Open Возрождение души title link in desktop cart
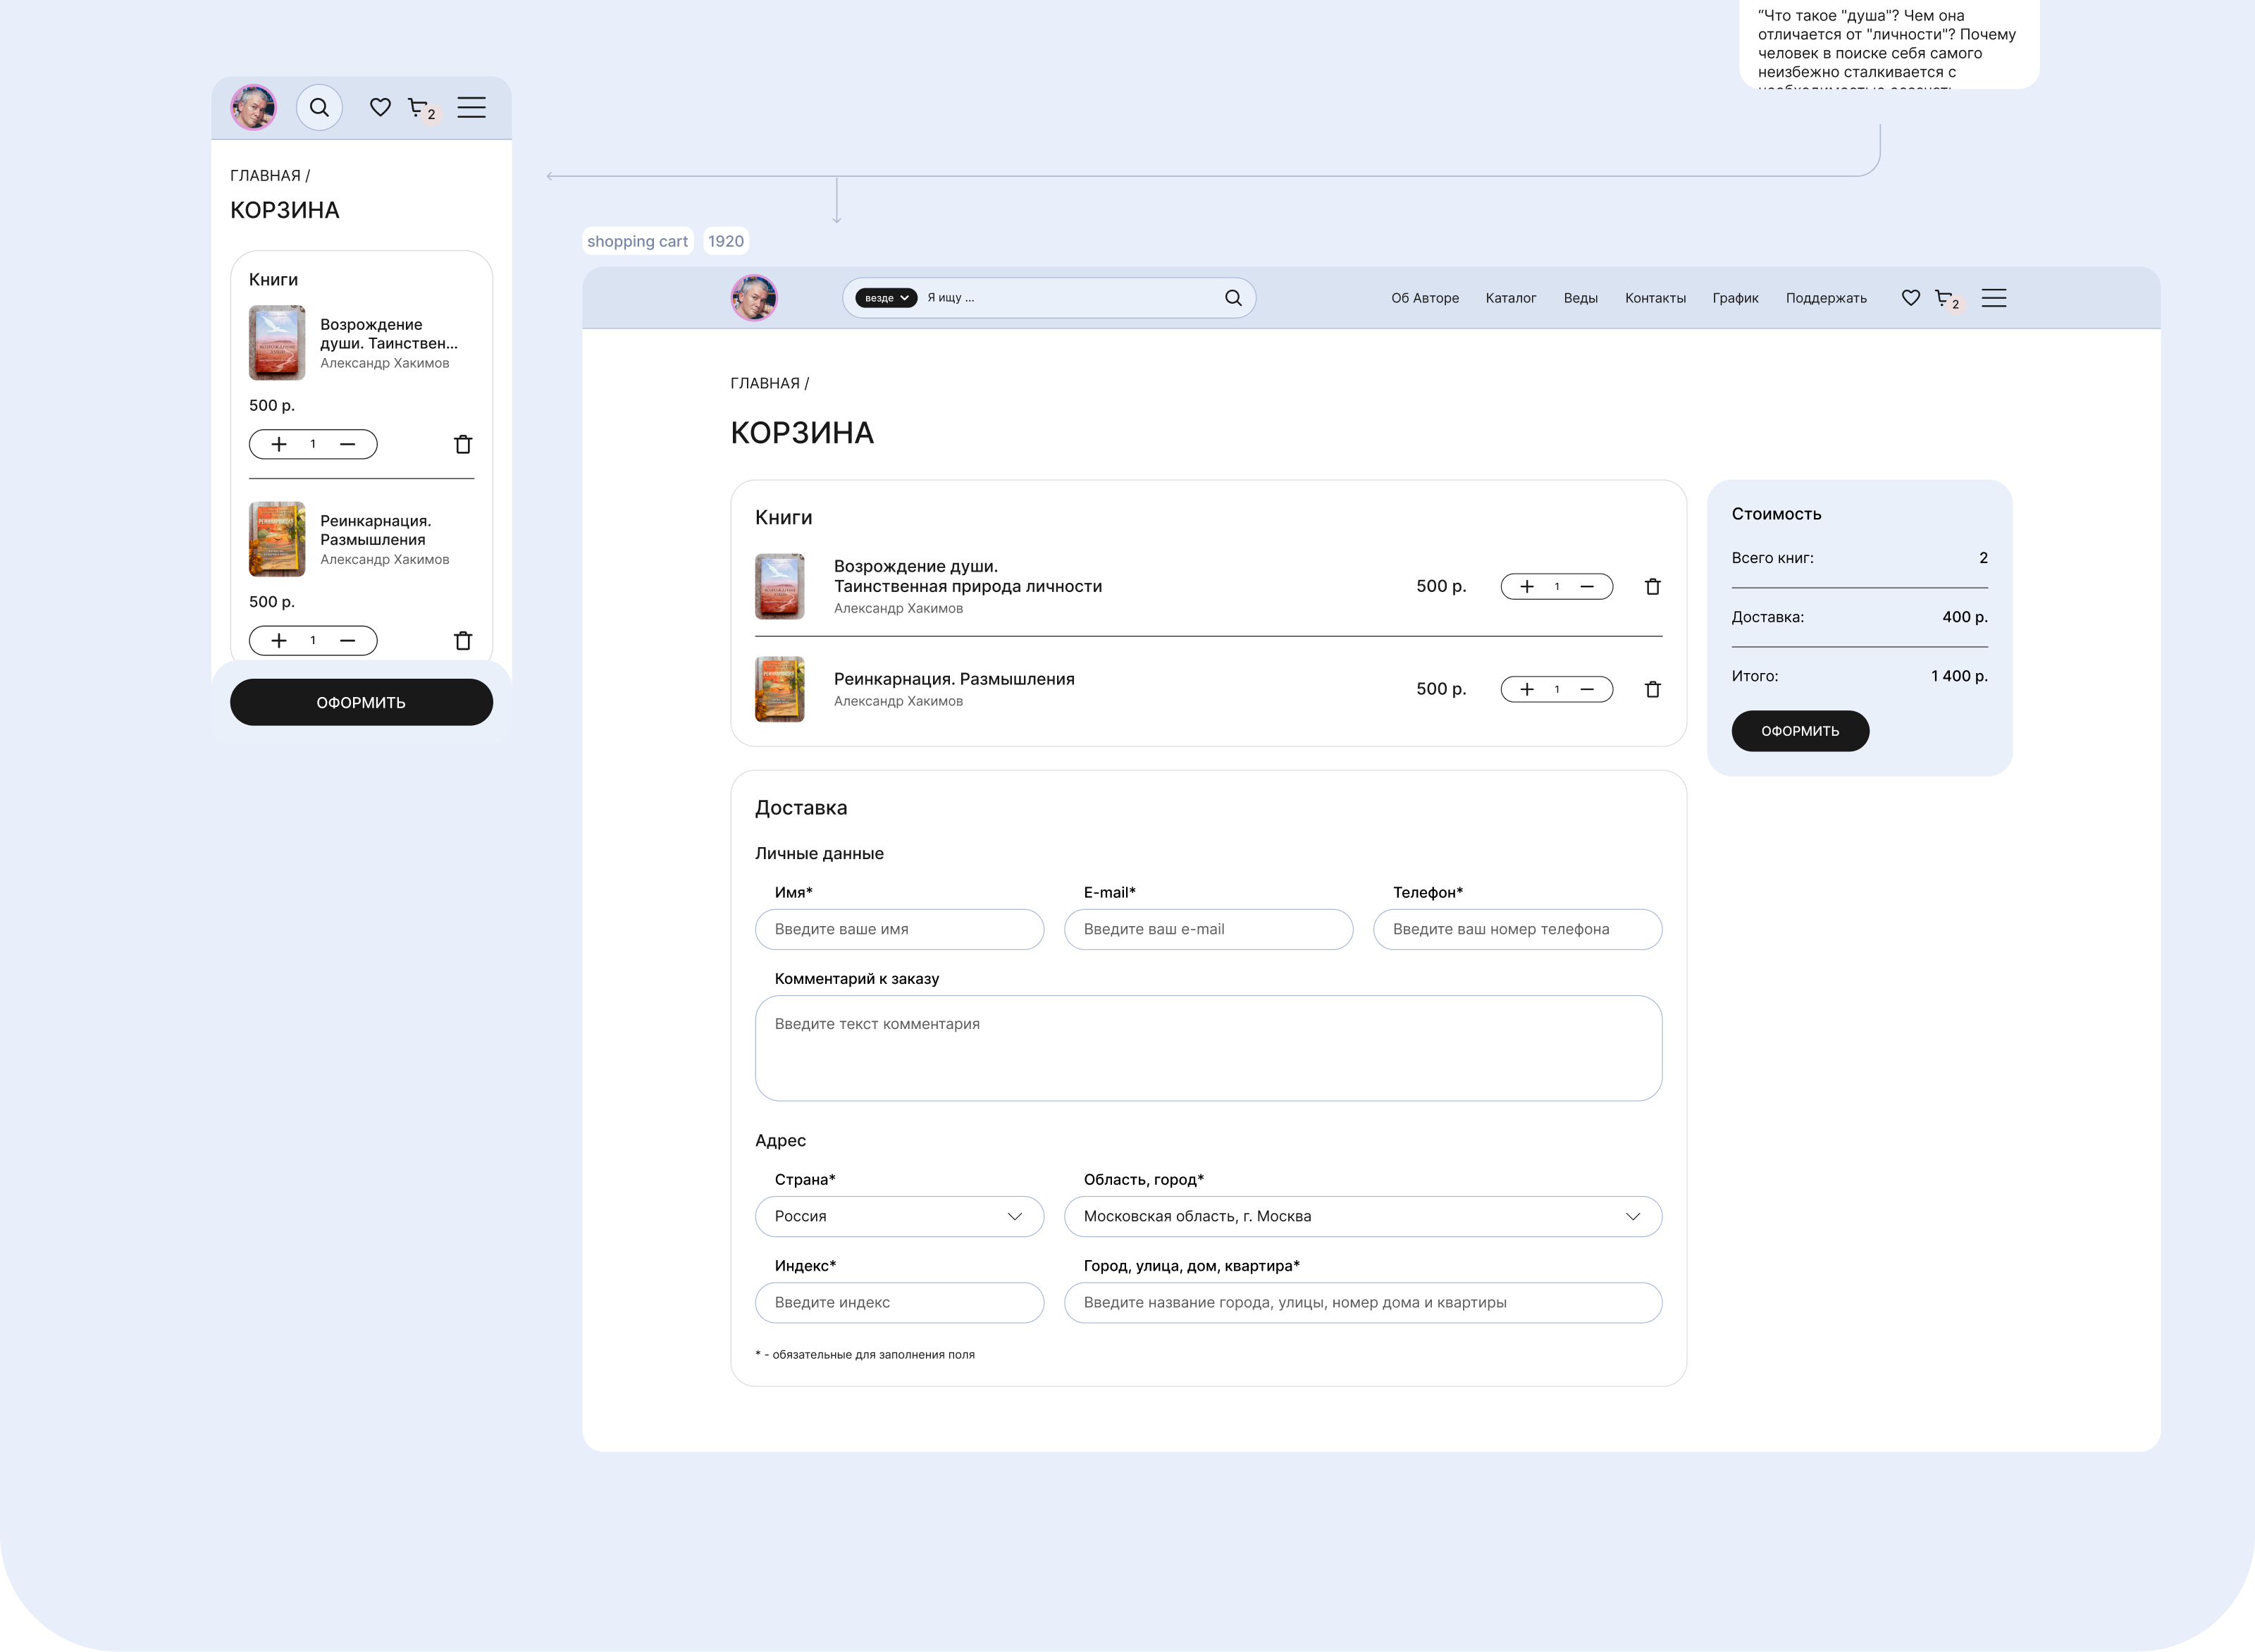The width and height of the screenshot is (2255, 1652). tap(967, 576)
